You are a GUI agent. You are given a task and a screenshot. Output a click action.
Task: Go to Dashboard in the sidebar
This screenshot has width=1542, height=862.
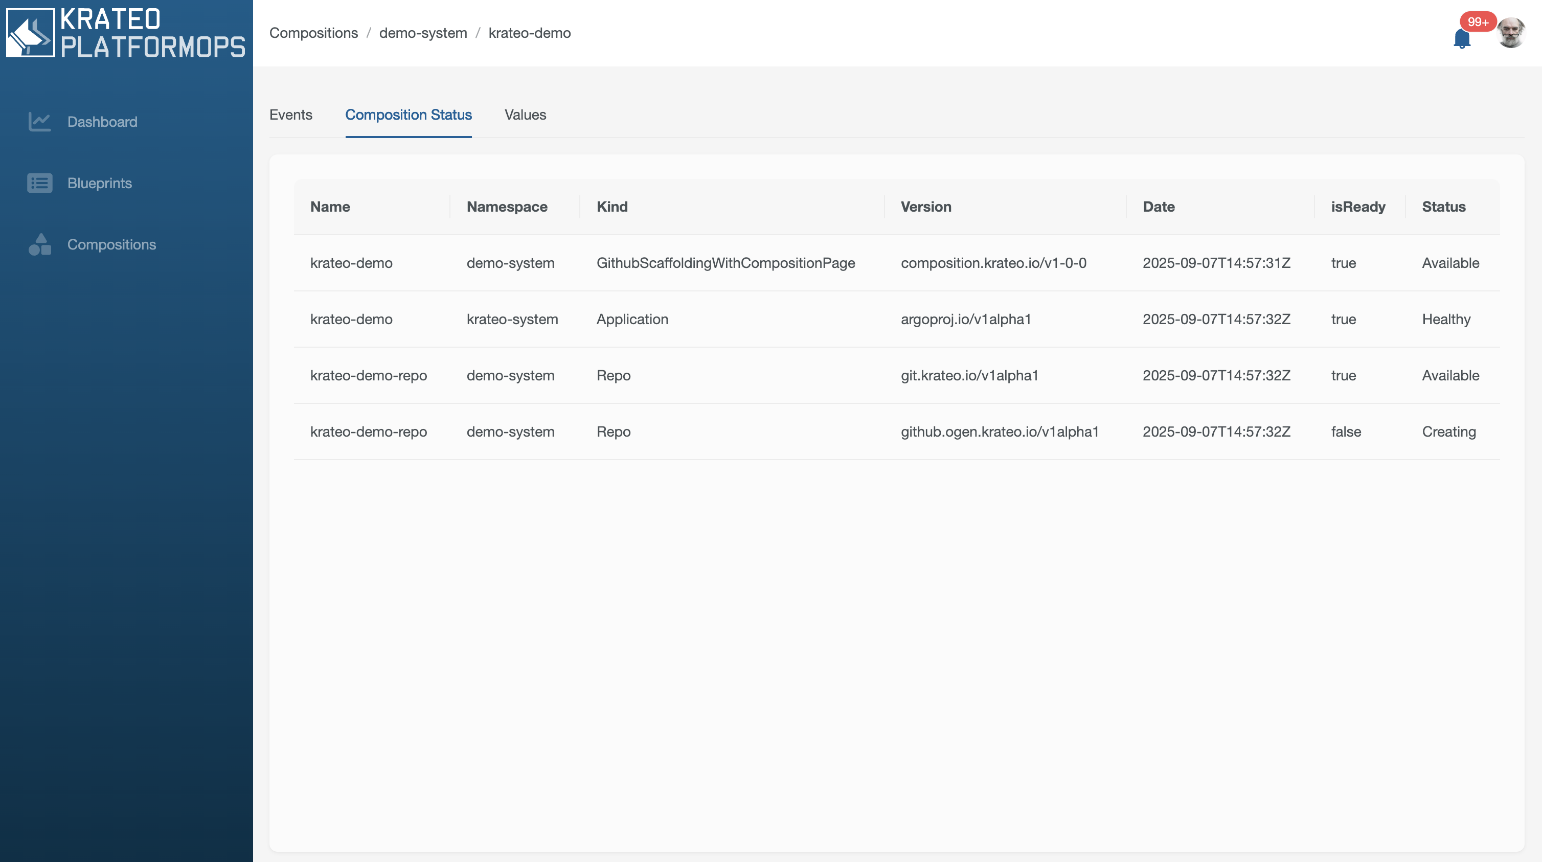pos(102,122)
